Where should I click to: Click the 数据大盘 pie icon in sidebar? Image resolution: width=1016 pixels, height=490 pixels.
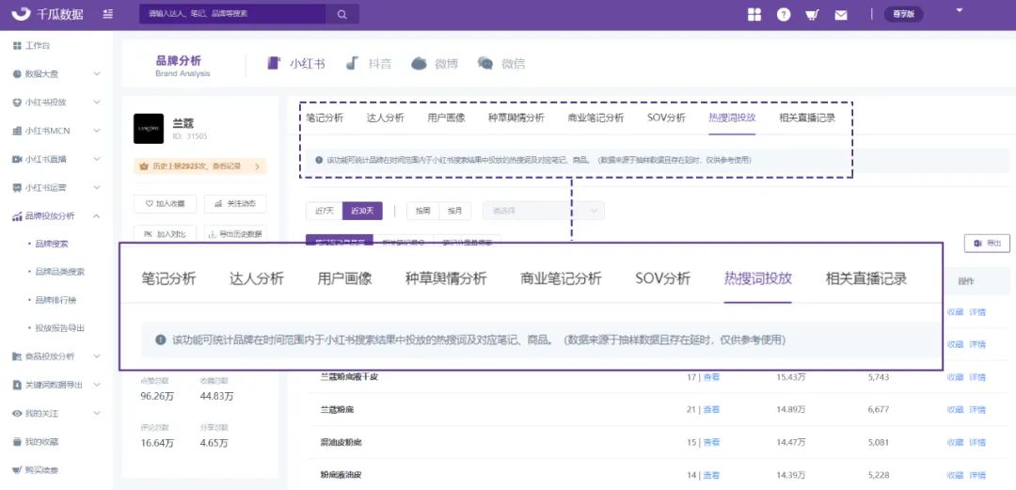click(x=17, y=74)
